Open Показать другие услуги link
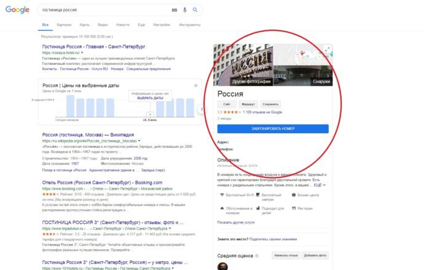 pos(236,222)
